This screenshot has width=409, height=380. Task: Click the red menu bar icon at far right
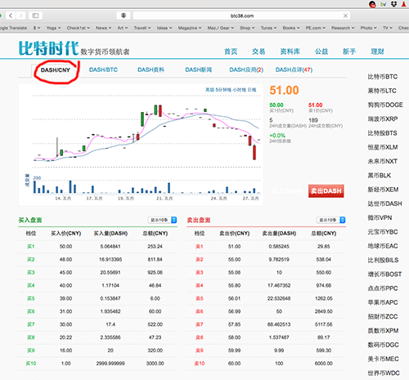tap(404, 4)
